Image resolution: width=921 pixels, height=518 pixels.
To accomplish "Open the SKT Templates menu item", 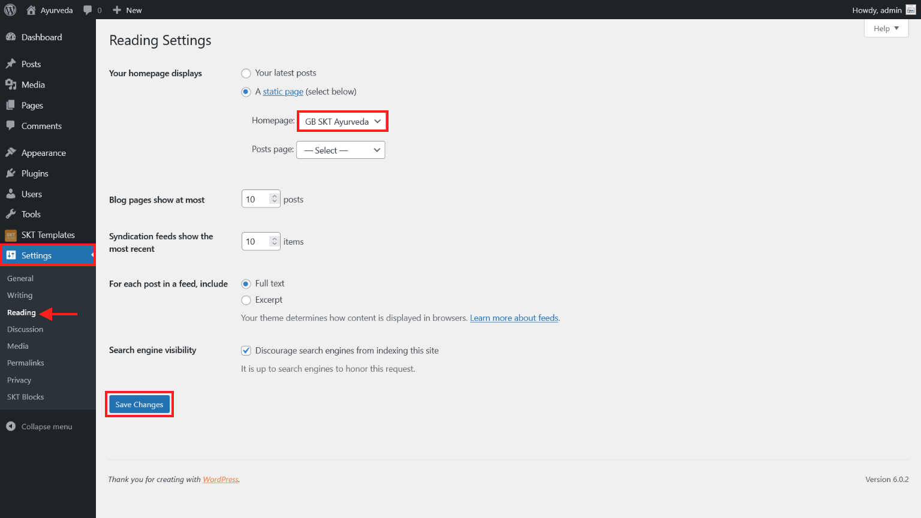I will [48, 235].
